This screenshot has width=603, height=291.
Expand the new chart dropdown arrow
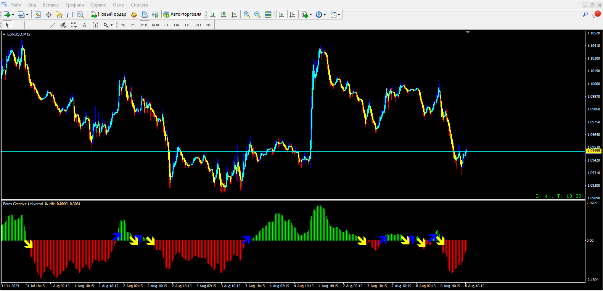point(13,15)
